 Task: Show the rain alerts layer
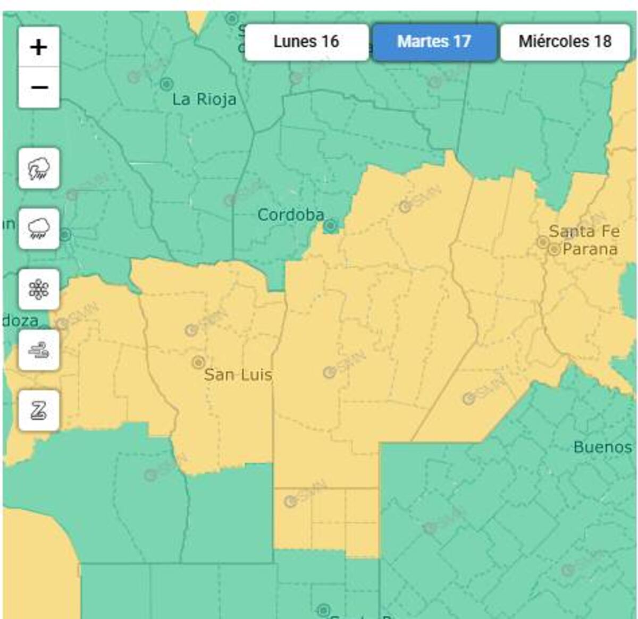(x=39, y=229)
